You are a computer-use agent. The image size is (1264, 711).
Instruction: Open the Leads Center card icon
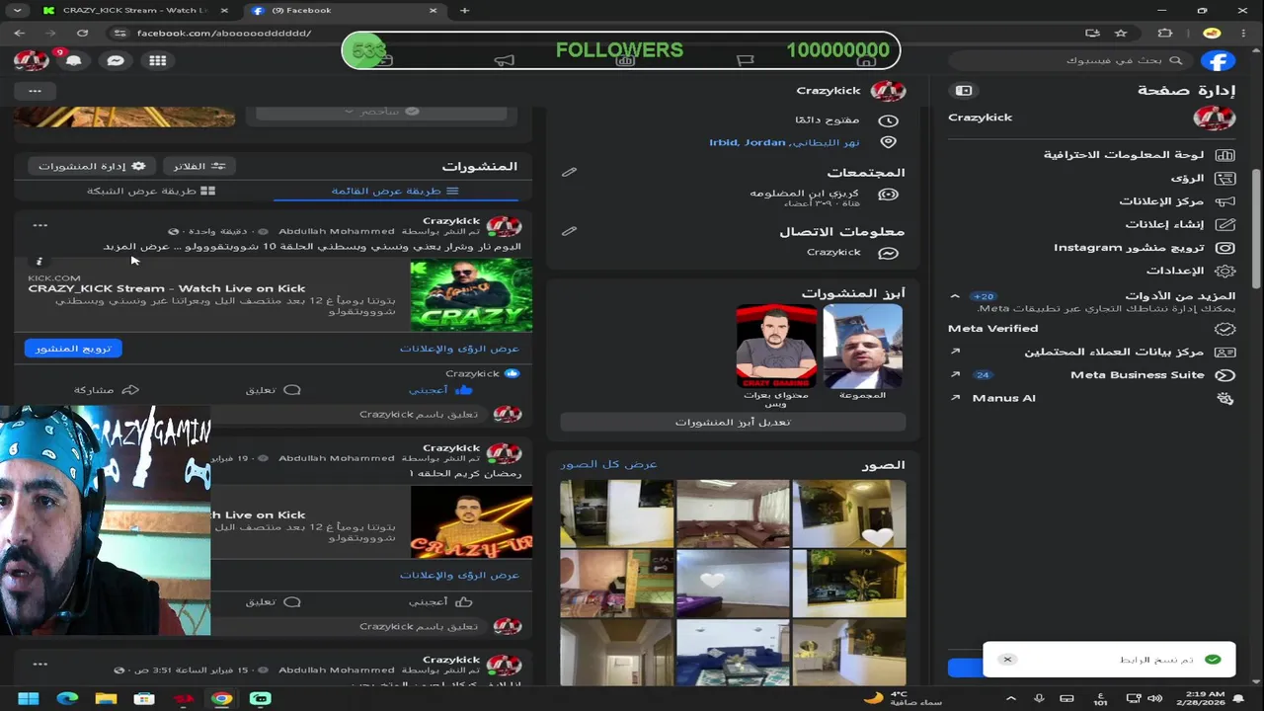[1225, 352]
